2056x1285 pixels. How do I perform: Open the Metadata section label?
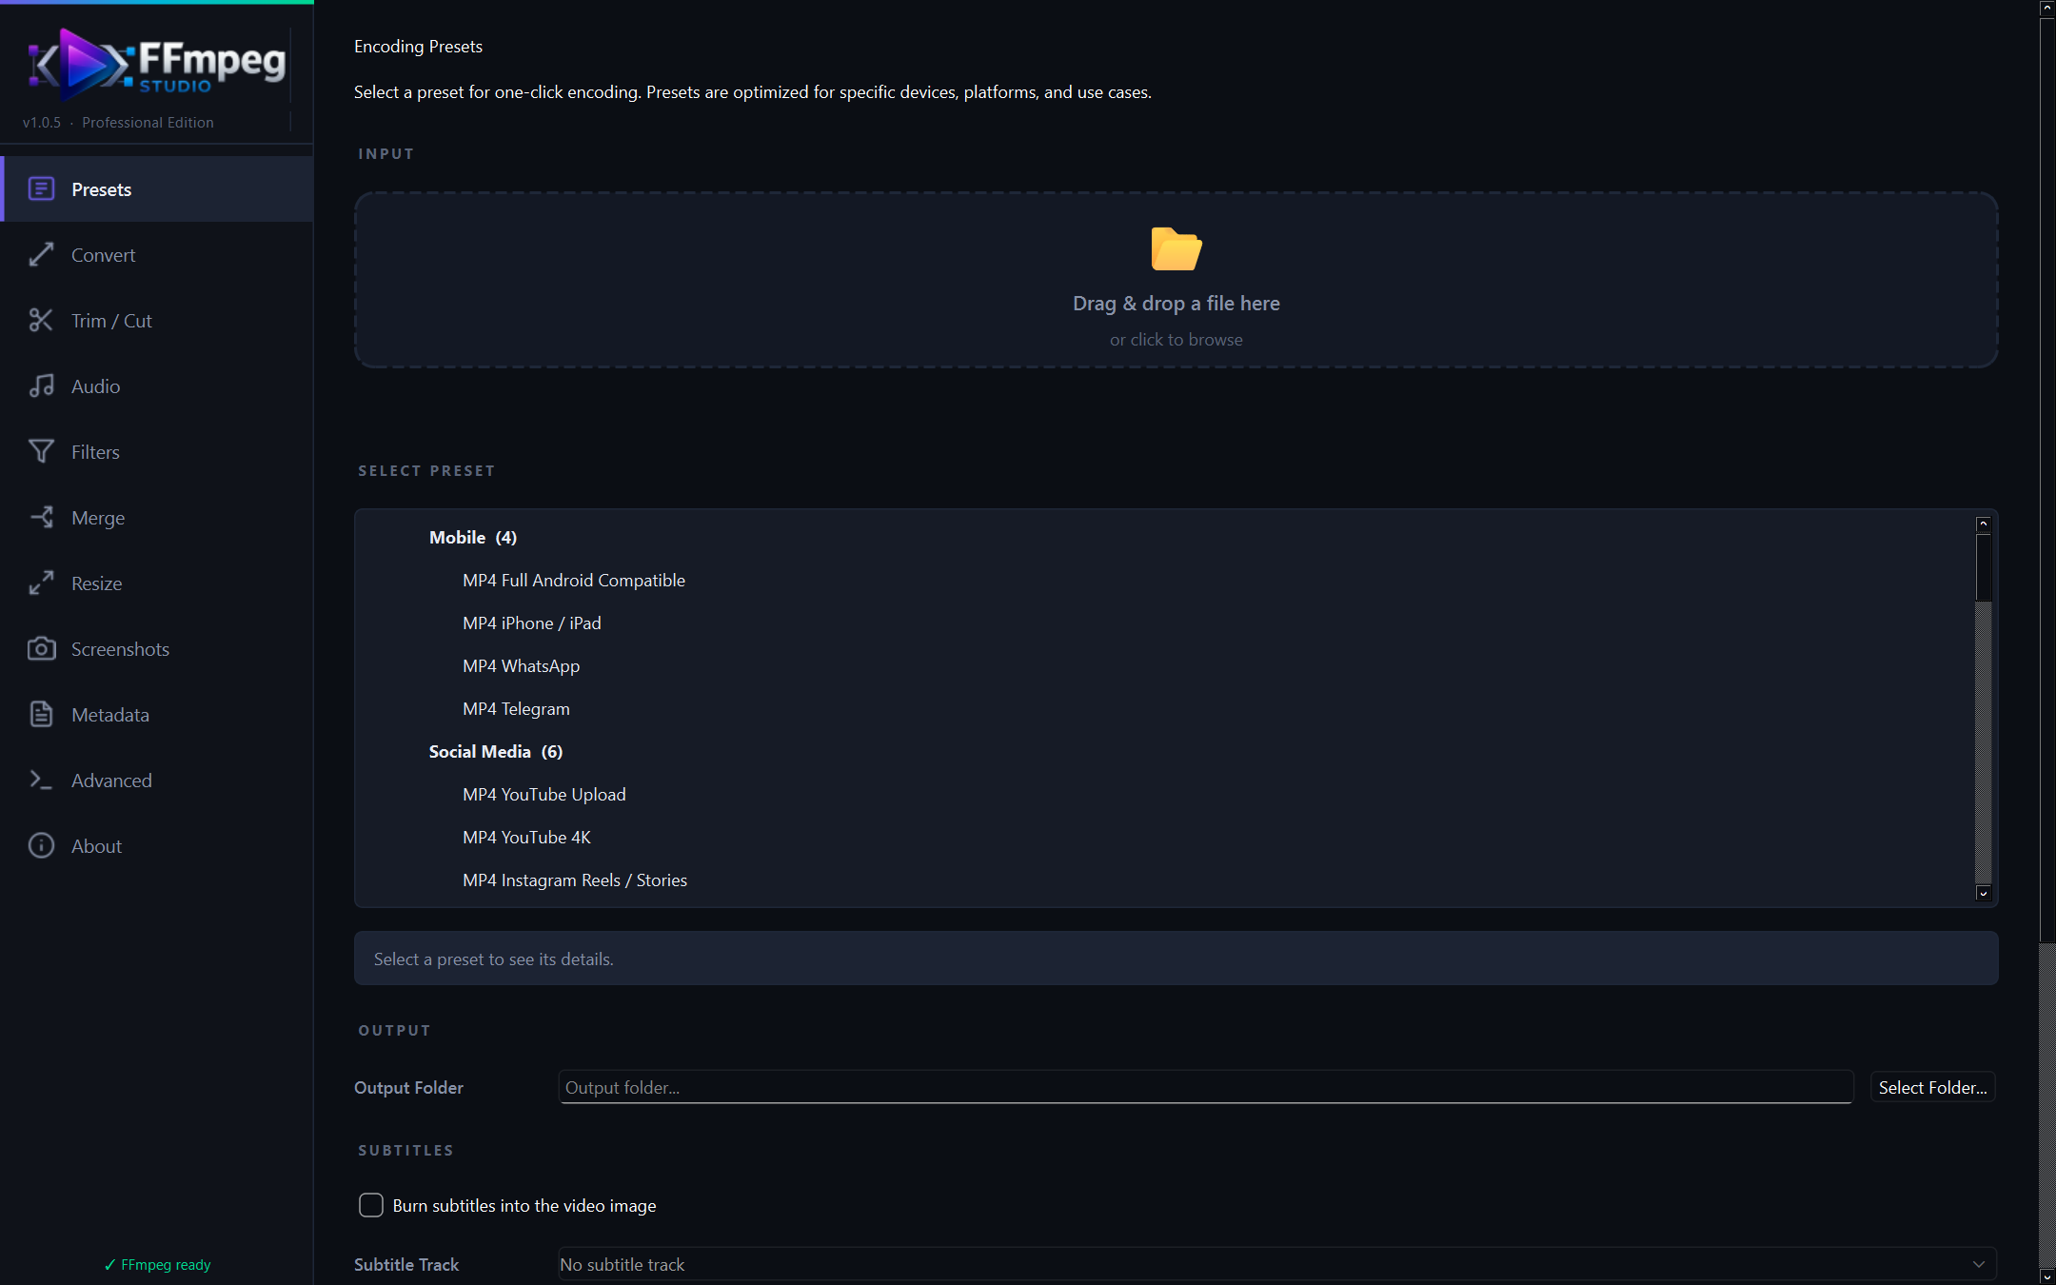110,715
